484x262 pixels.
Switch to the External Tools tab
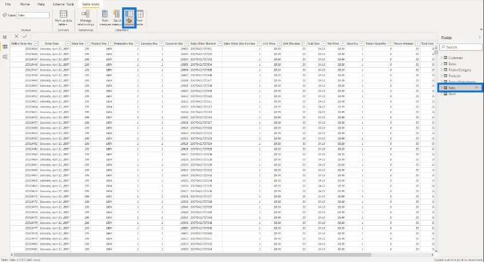point(64,4)
